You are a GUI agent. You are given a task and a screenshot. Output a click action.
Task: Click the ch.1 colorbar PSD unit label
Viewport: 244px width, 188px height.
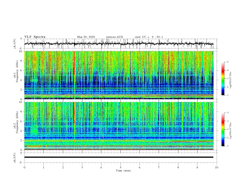231,80
